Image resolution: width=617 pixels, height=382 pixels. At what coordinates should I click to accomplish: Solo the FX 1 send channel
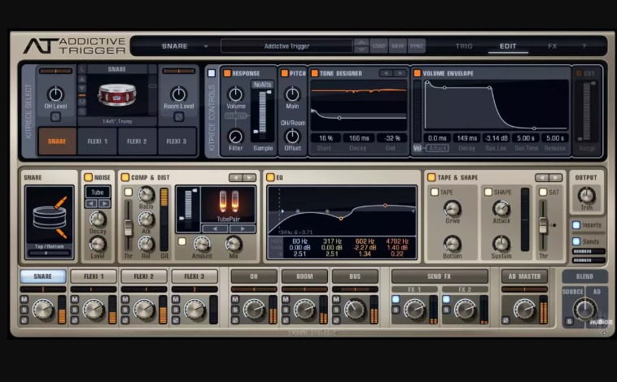396,310
